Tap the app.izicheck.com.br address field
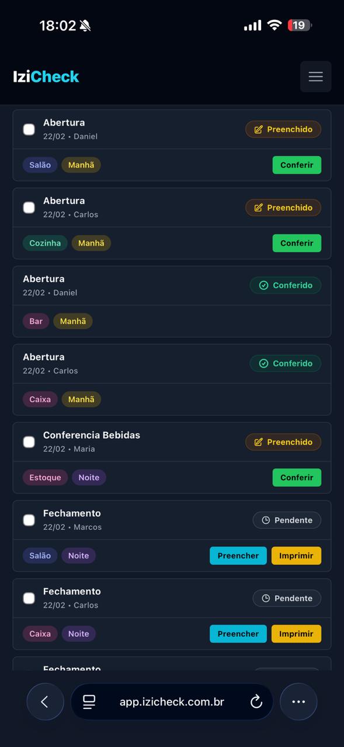 [x=171, y=701]
